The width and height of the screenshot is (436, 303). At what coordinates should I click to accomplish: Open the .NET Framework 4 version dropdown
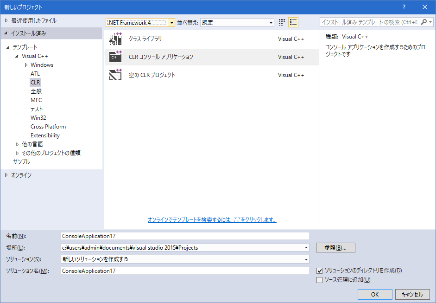(172, 22)
